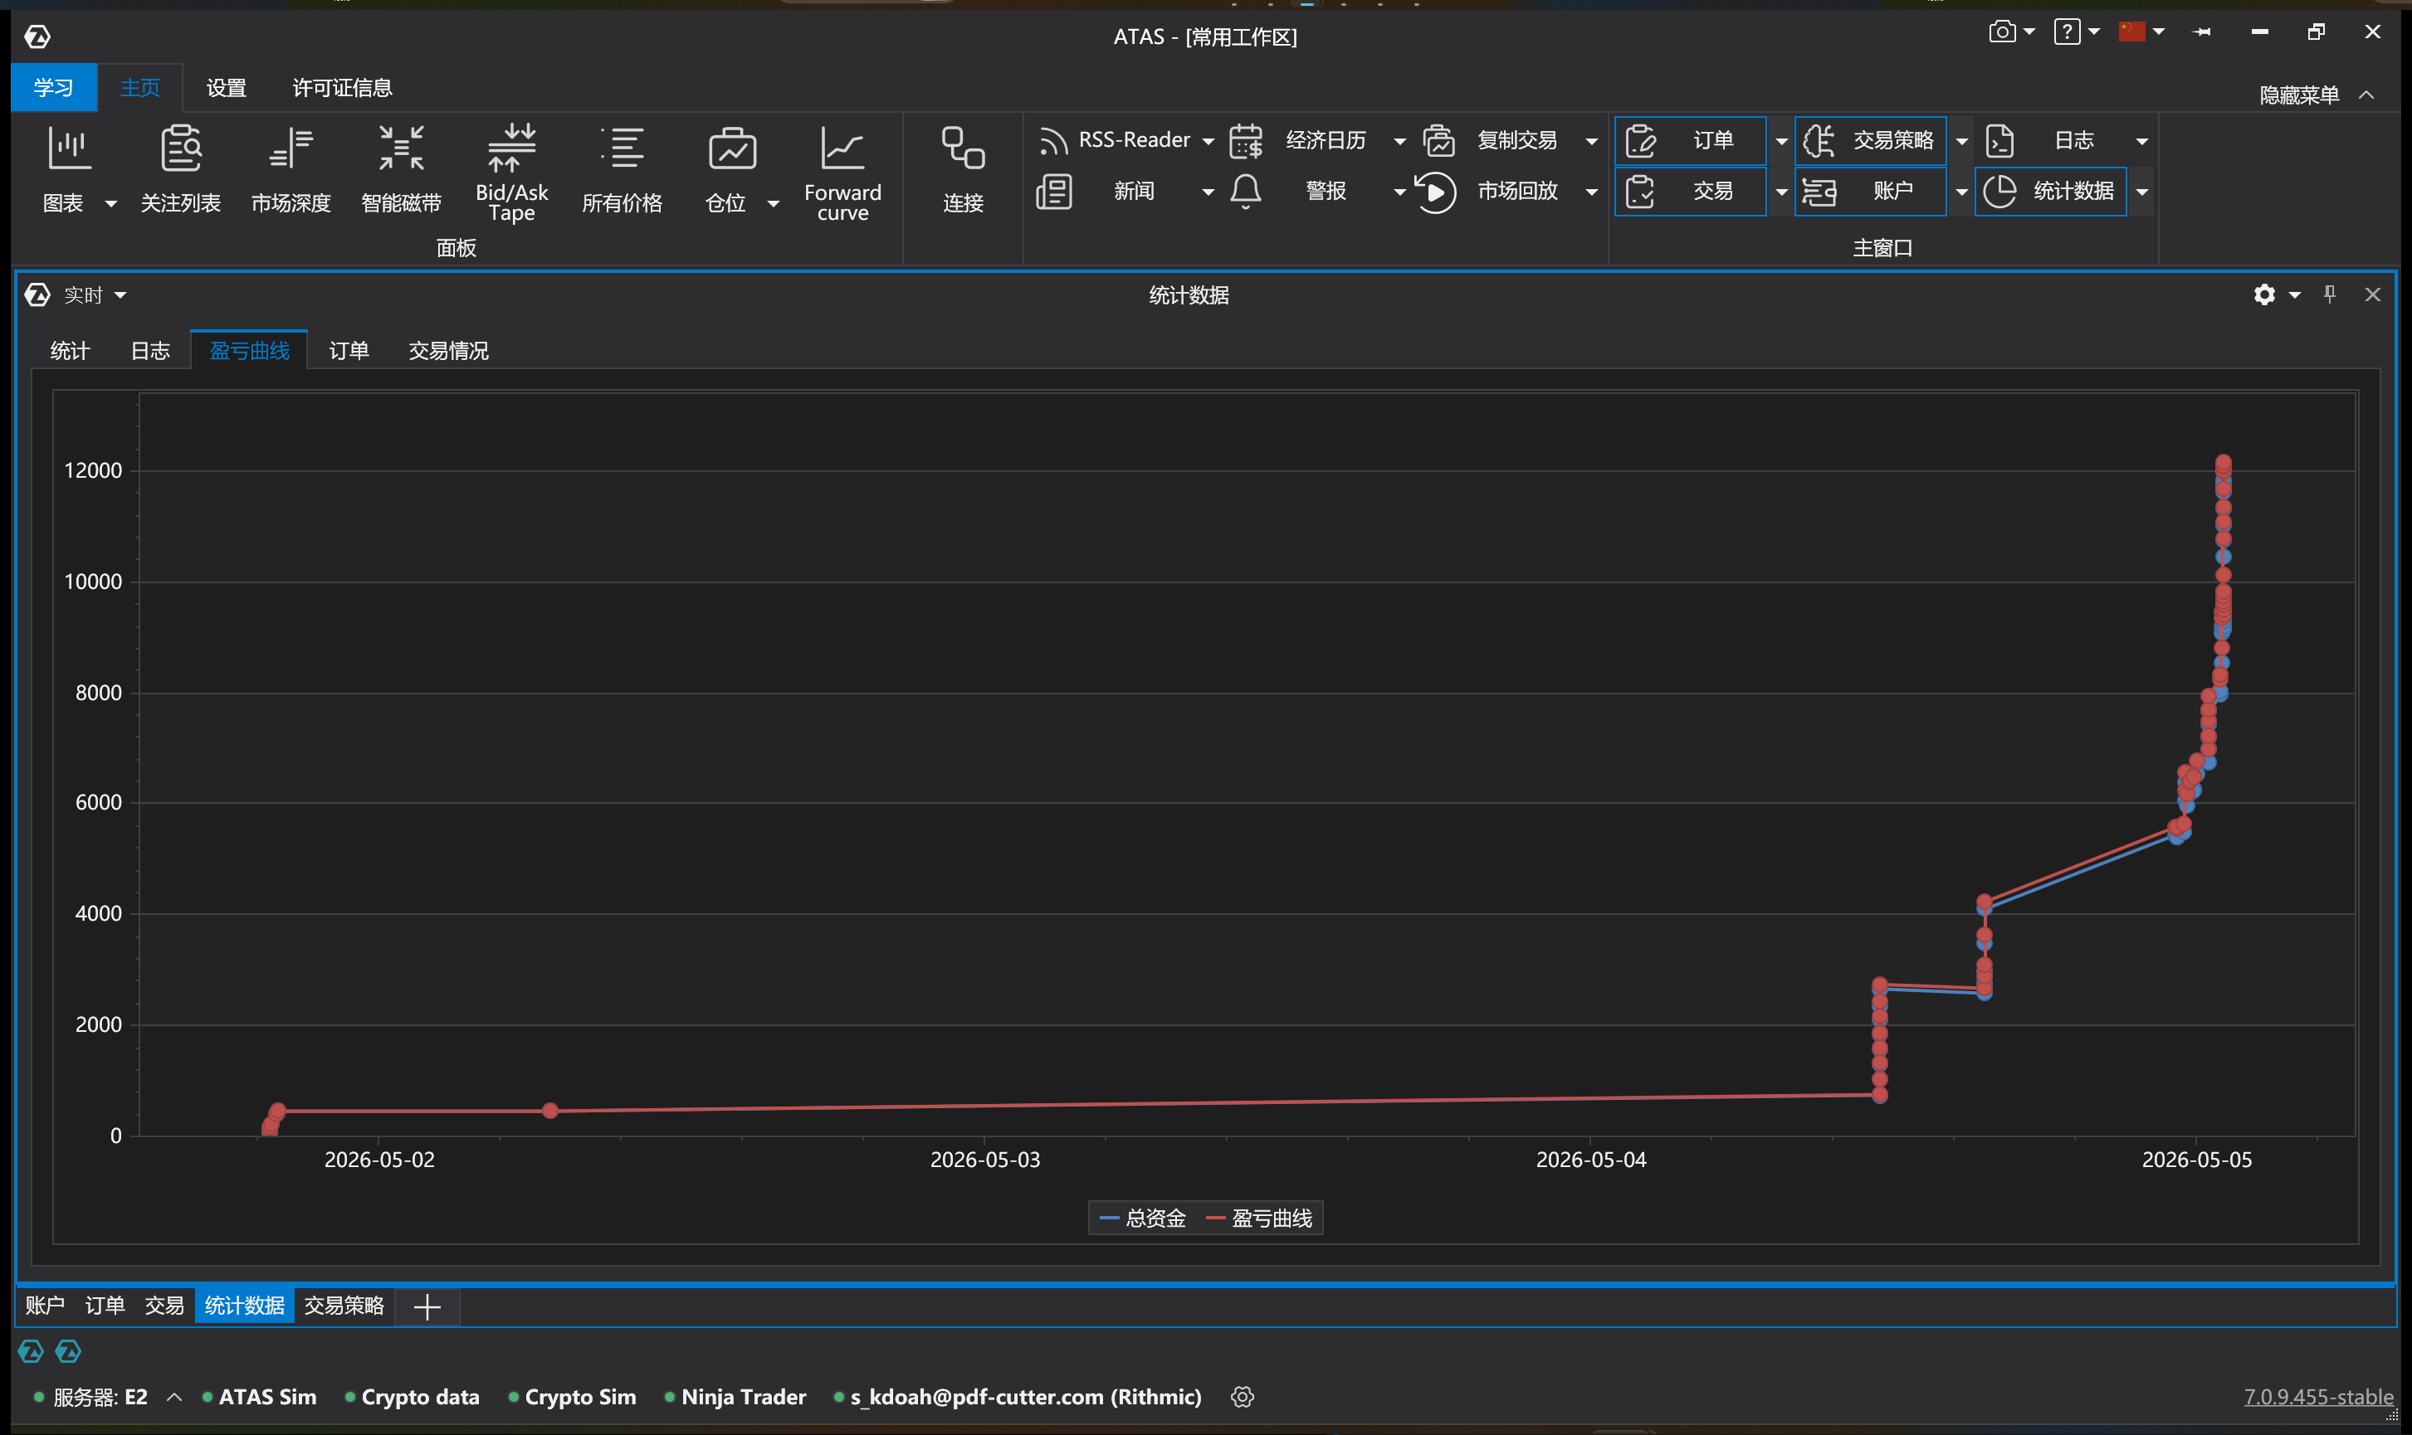This screenshot has width=2412, height=1435.
Task: Click the ATAS Sim connection status
Action: tap(259, 1396)
